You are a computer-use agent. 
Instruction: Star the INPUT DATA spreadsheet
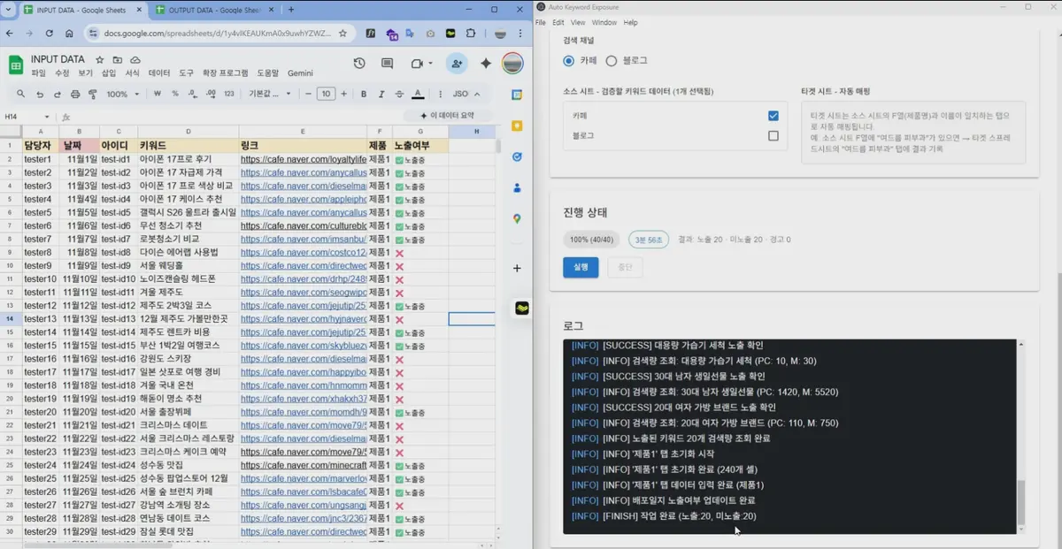point(99,59)
